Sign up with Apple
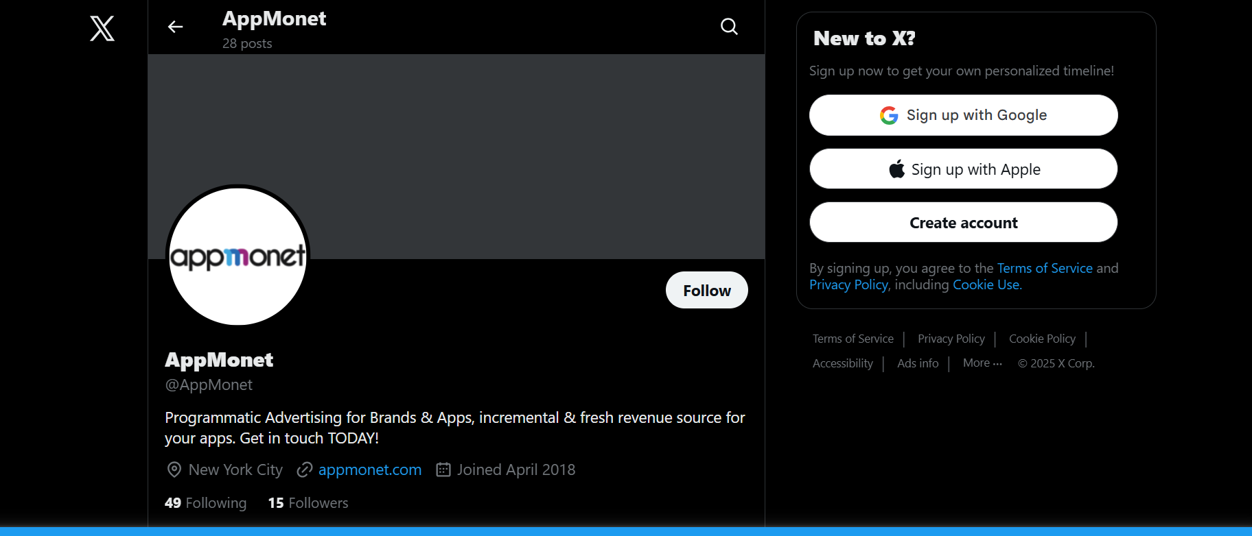 964,169
